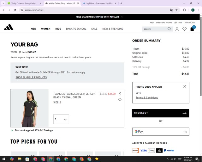Open SHOP ELIGIBLE PRODUCTS link

(31, 77)
